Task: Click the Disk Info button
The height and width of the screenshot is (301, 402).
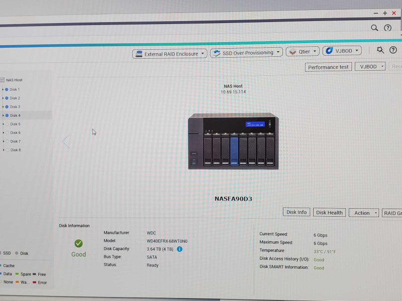Action: 296,212
